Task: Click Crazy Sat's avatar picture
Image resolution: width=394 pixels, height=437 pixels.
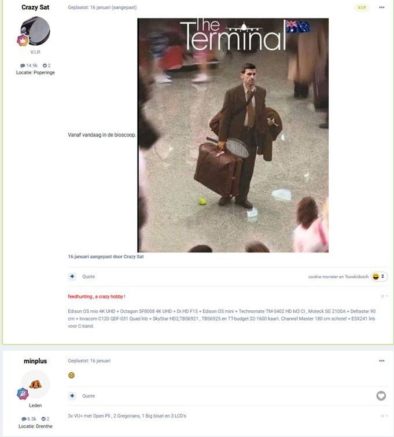Action: (x=35, y=31)
